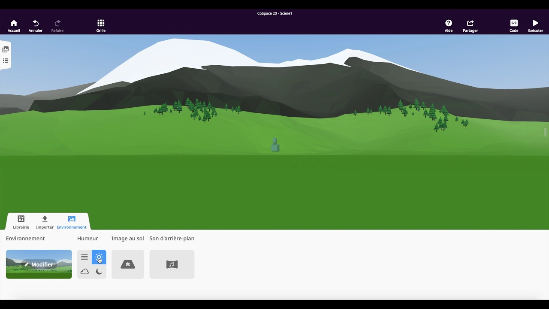Image resolution: width=549 pixels, height=309 pixels.
Task: Select the green block object in scene
Action: 275,145
